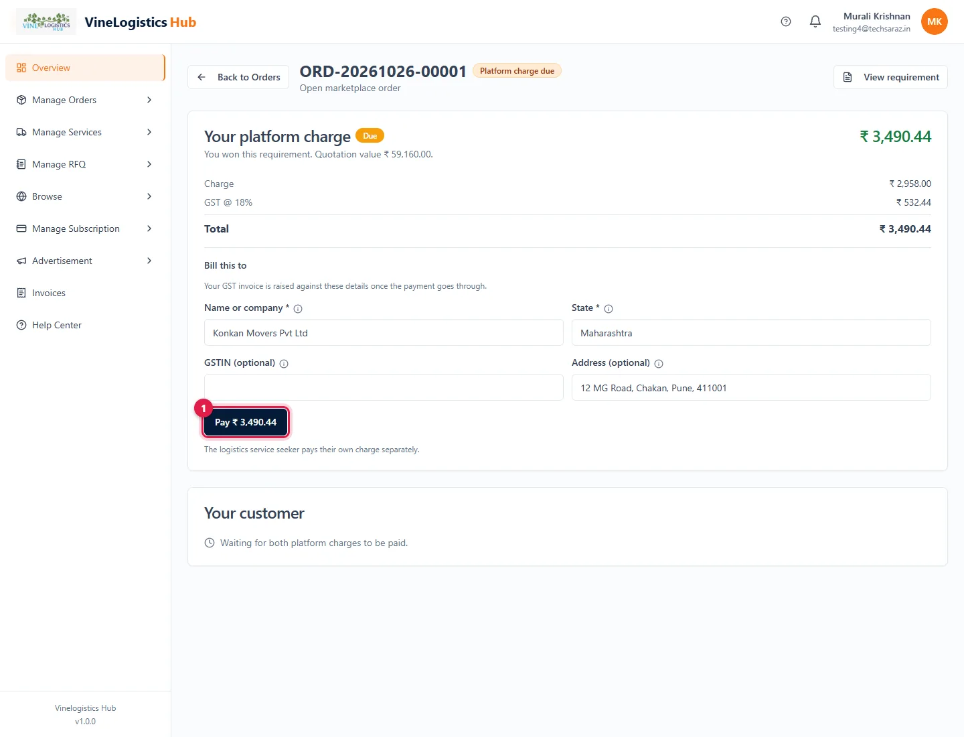Open the notifications bell
The width and height of the screenshot is (964, 737).
pyautogui.click(x=815, y=21)
